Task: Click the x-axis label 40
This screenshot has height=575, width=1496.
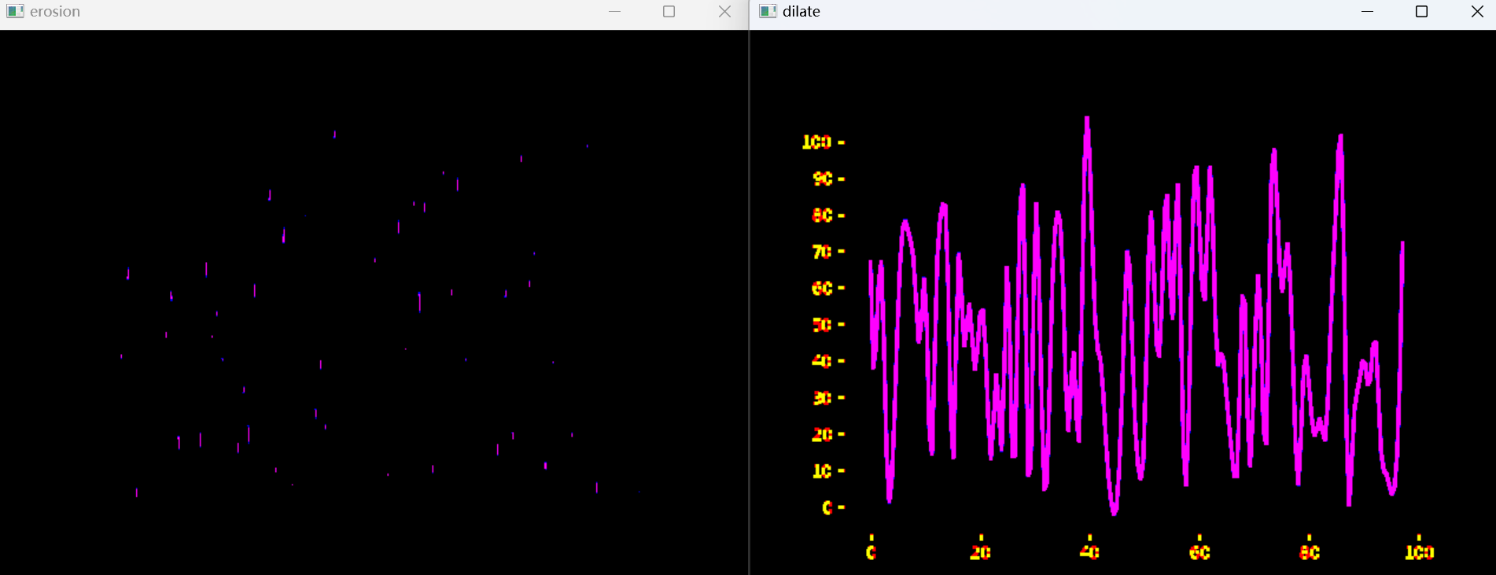Action: click(1089, 552)
